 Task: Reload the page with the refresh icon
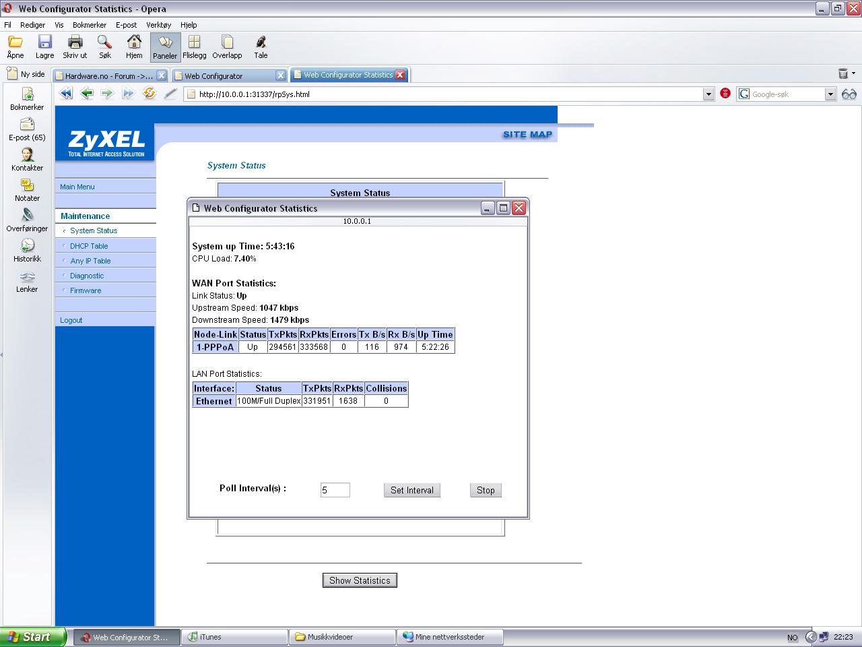(149, 94)
